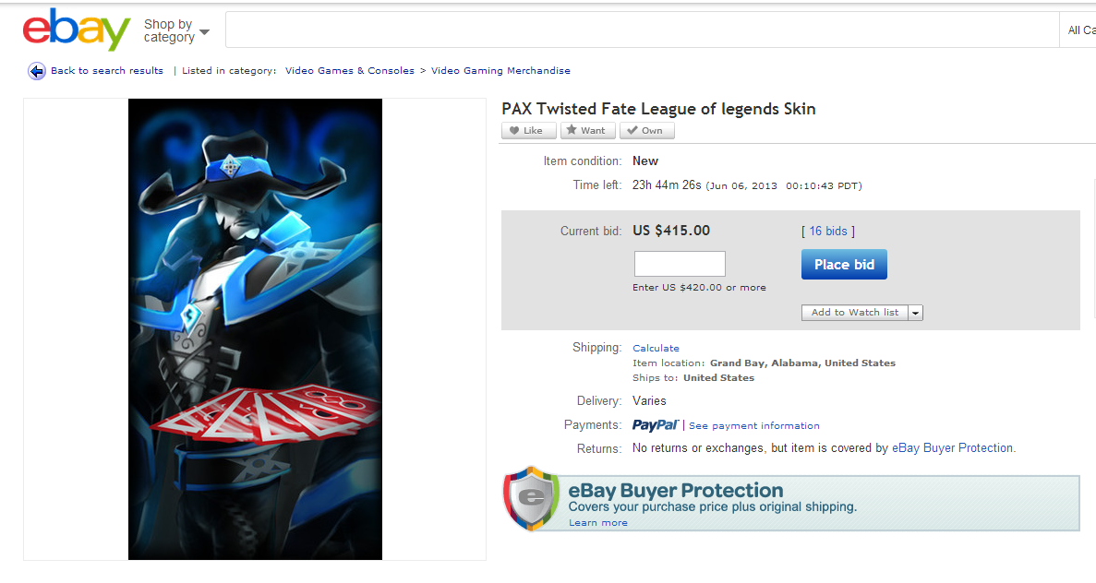Screen dimensions: 1096x583
Task: Click the Calculate shipping link
Action: (x=656, y=349)
